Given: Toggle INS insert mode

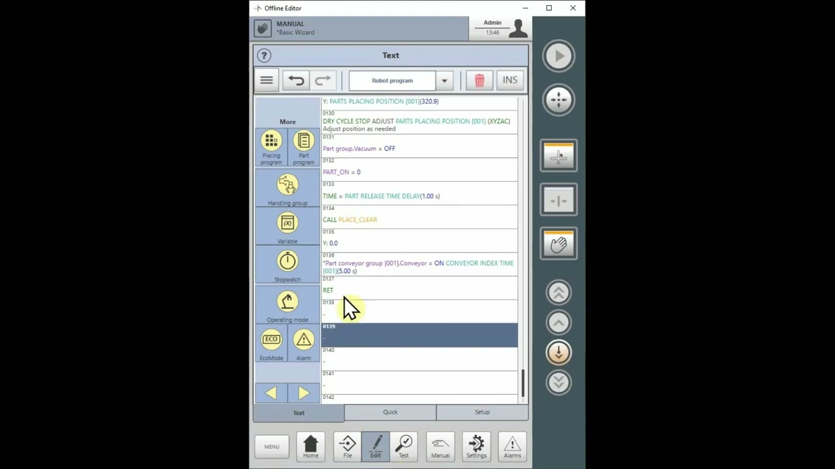Looking at the screenshot, I should point(509,80).
